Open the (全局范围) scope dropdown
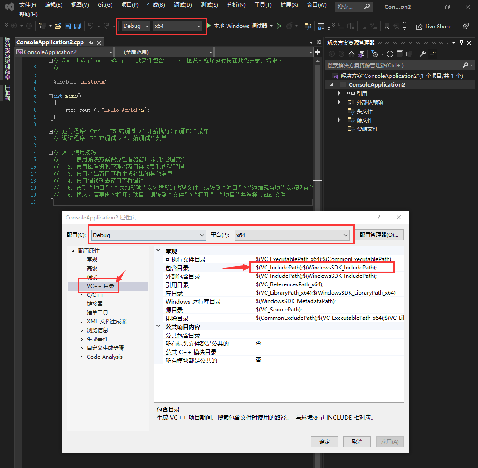This screenshot has width=478, height=468. pos(164,52)
